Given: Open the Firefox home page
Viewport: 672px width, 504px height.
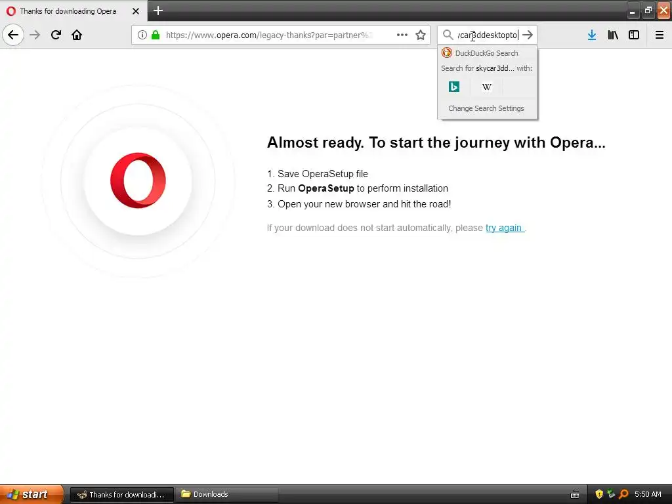Looking at the screenshot, I should pos(77,35).
